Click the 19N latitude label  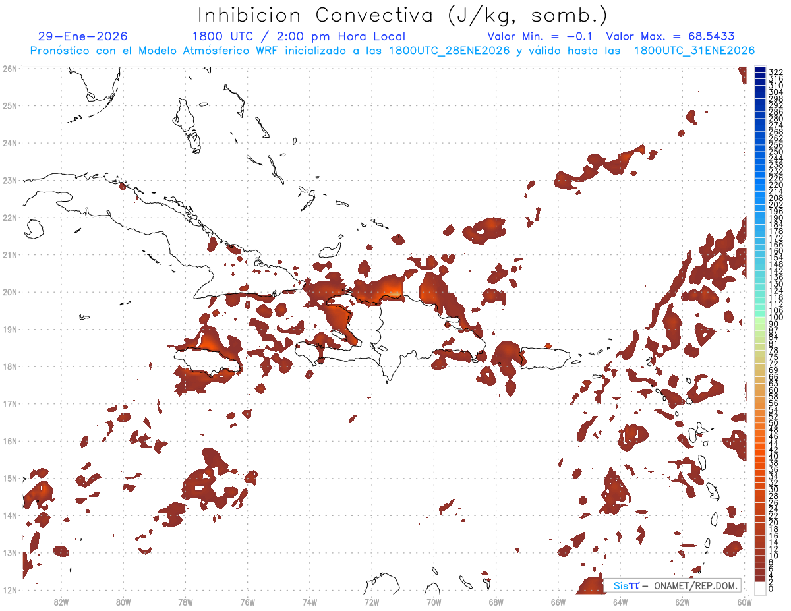pos(9,329)
